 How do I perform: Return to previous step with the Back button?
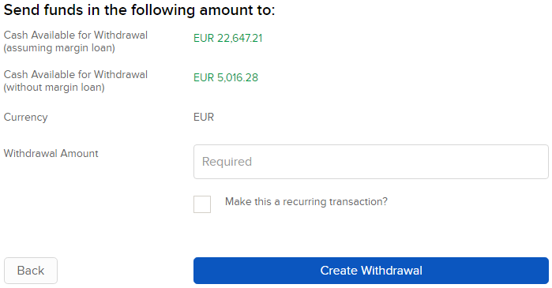click(31, 271)
